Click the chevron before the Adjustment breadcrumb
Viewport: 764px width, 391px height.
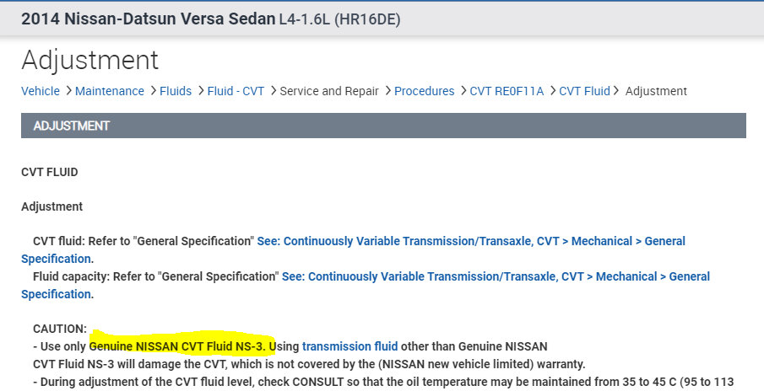coord(617,90)
